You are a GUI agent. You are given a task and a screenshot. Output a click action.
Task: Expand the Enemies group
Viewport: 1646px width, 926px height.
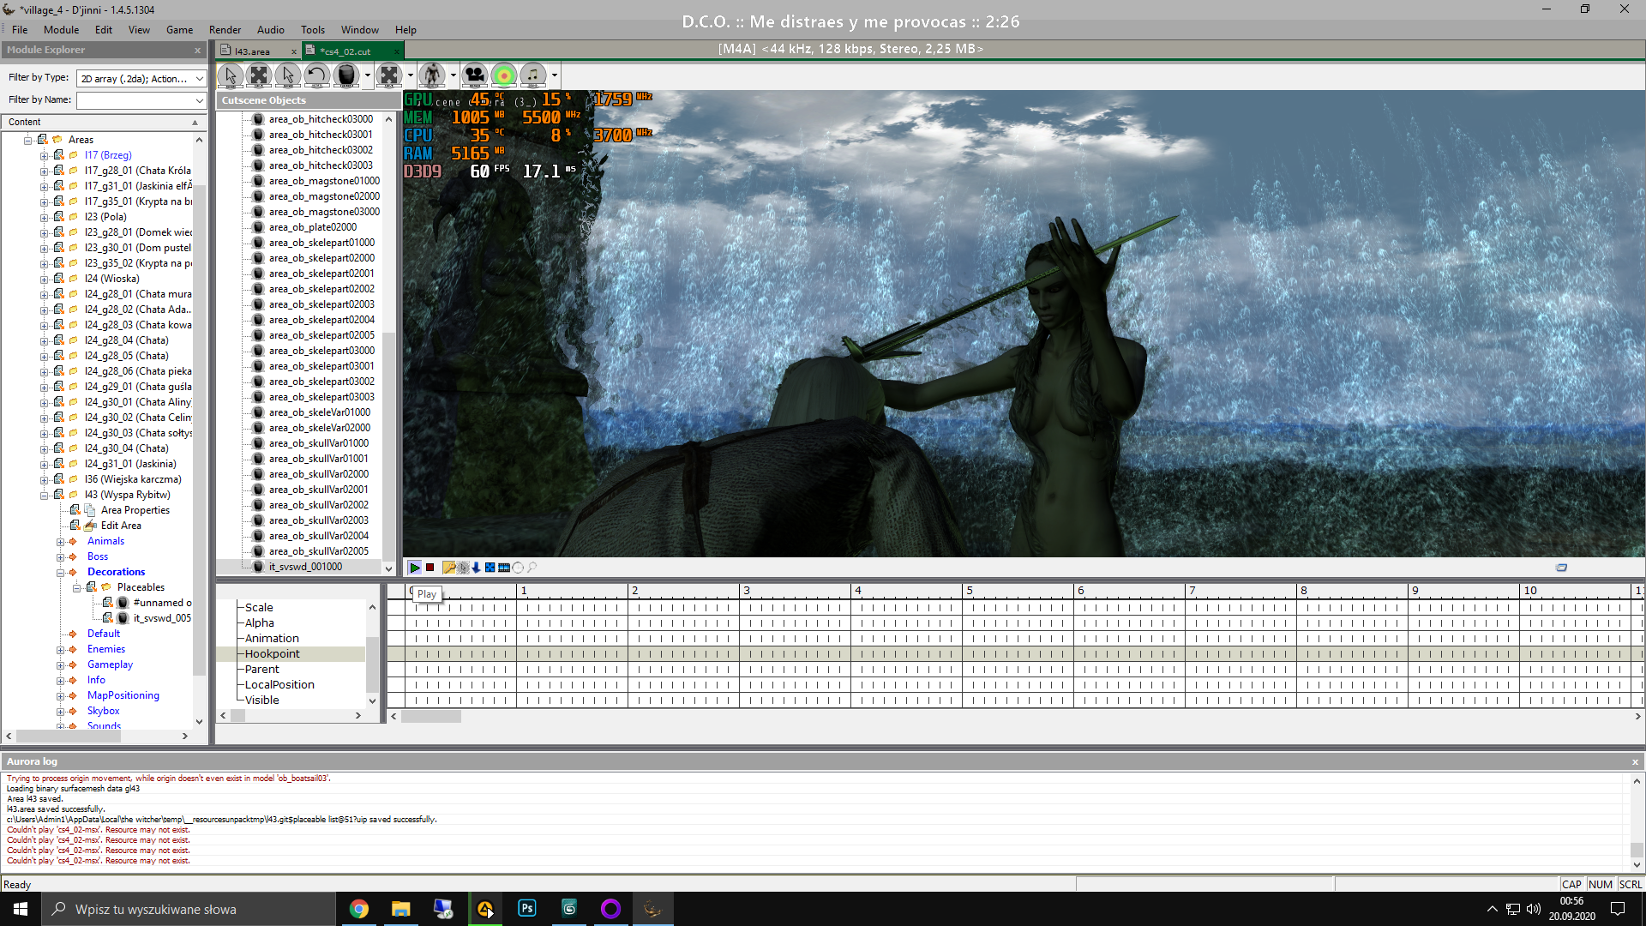[60, 649]
